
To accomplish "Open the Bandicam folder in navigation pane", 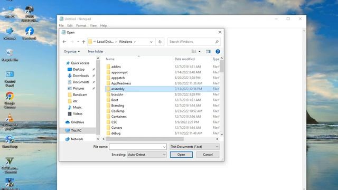I will (x=80, y=94).
